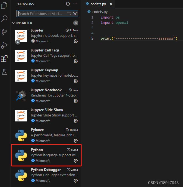The width and height of the screenshot is (183, 187).
Task: Select the Extensions view icon
Action: [x=4, y=59]
